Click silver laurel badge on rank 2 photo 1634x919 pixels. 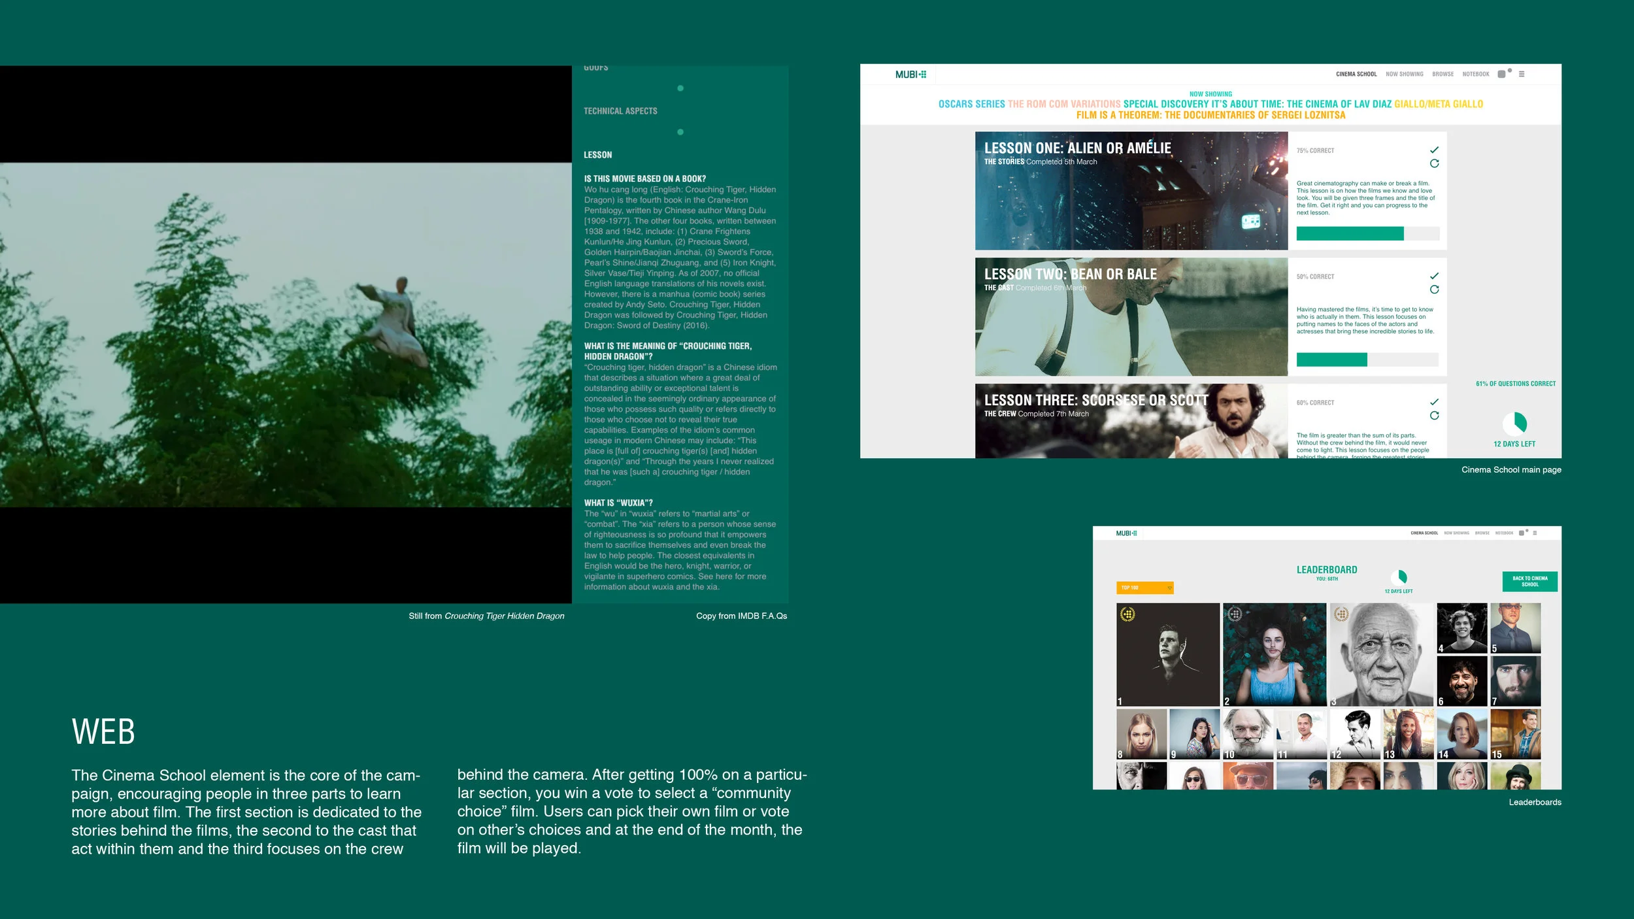[1235, 614]
